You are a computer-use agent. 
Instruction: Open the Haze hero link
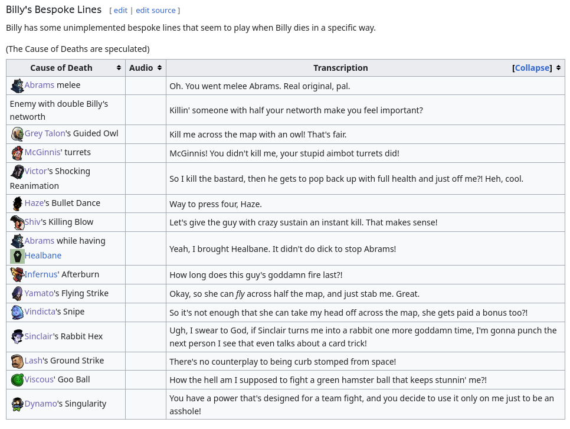tap(34, 203)
